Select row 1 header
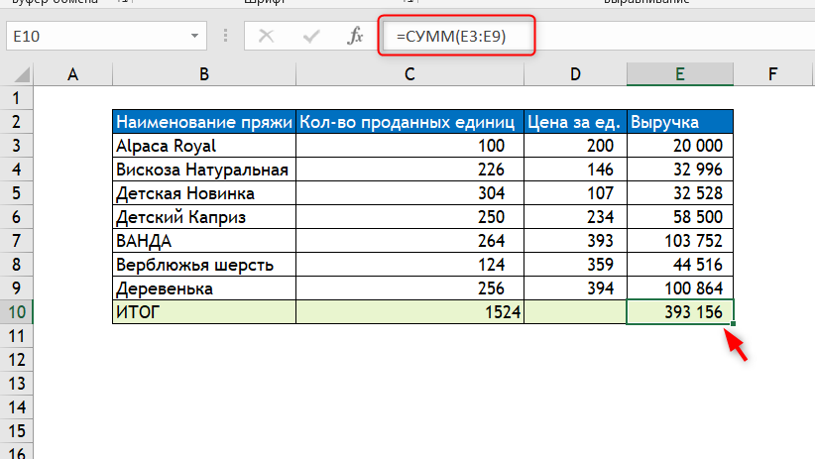 click(16, 98)
